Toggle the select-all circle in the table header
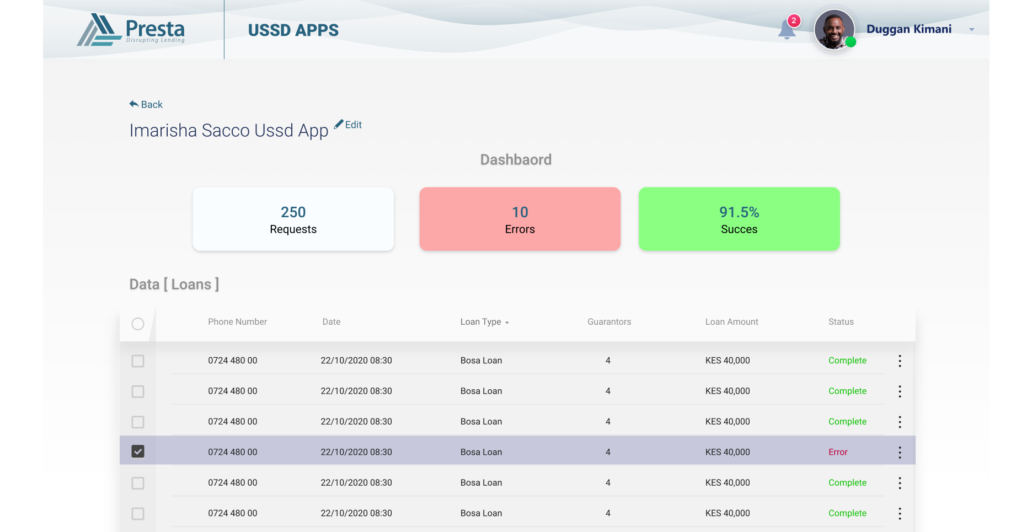The width and height of the screenshot is (1032, 532). 138,324
